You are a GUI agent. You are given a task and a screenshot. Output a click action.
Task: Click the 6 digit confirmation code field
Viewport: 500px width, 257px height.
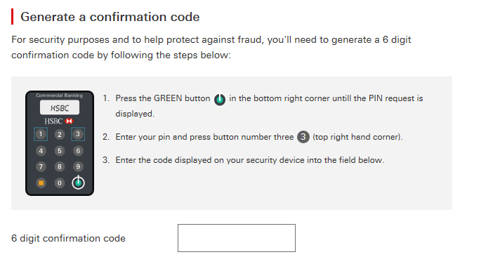coord(236,238)
